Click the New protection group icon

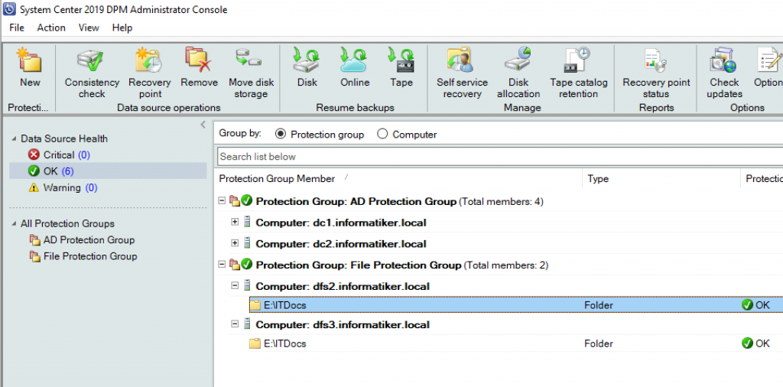30,60
